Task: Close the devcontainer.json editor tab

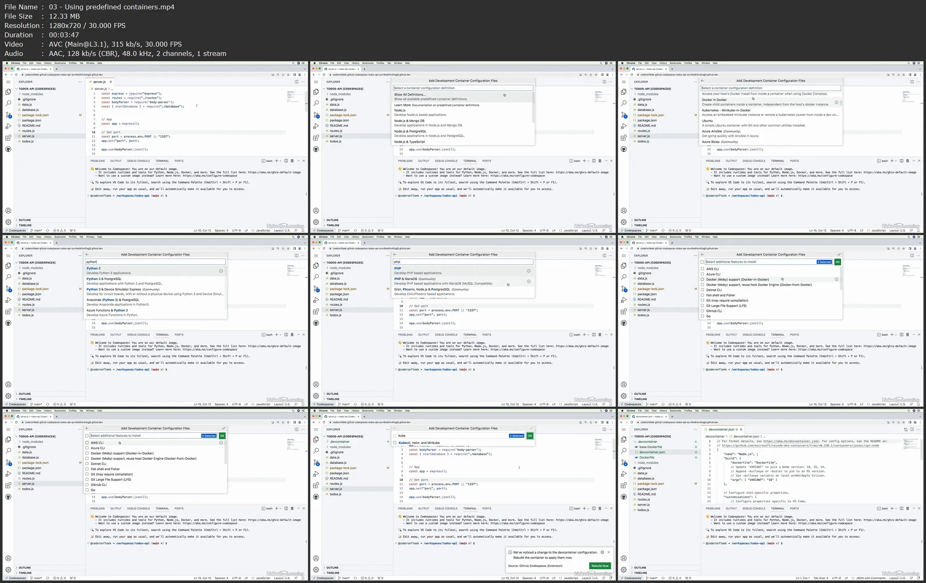Action: coord(741,429)
